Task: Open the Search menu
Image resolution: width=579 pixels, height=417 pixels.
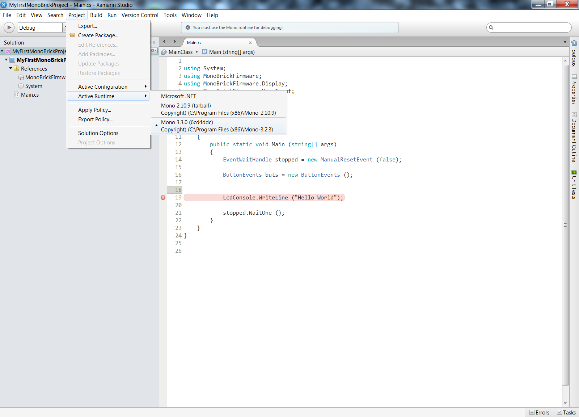Action: (55, 15)
